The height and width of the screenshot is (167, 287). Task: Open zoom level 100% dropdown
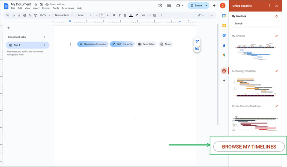(45, 15)
